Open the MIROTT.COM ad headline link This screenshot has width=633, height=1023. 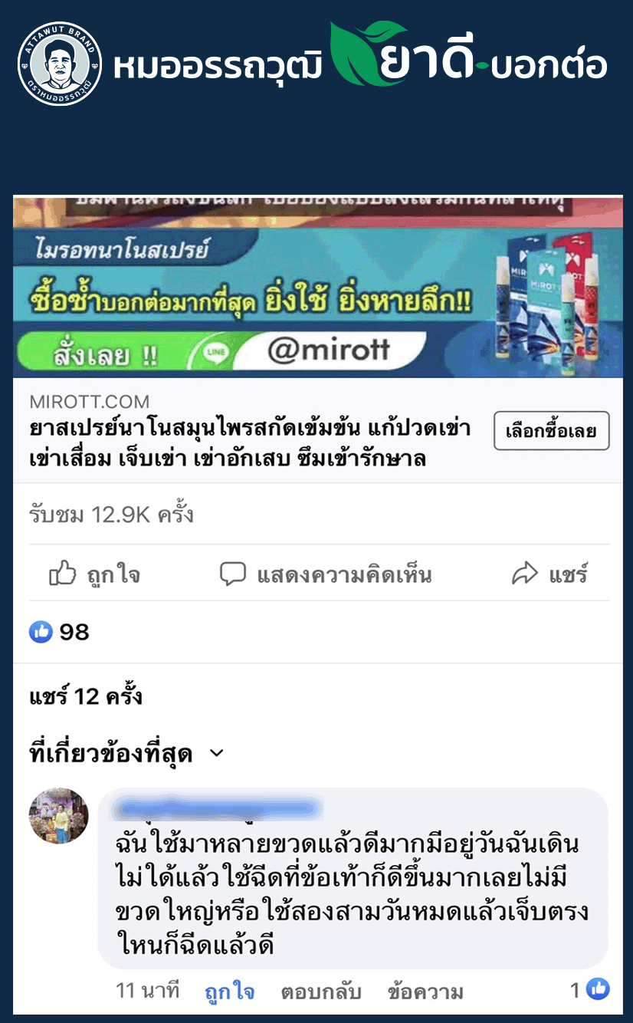click(250, 442)
